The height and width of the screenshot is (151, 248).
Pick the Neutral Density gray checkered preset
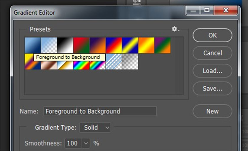tap(130, 62)
